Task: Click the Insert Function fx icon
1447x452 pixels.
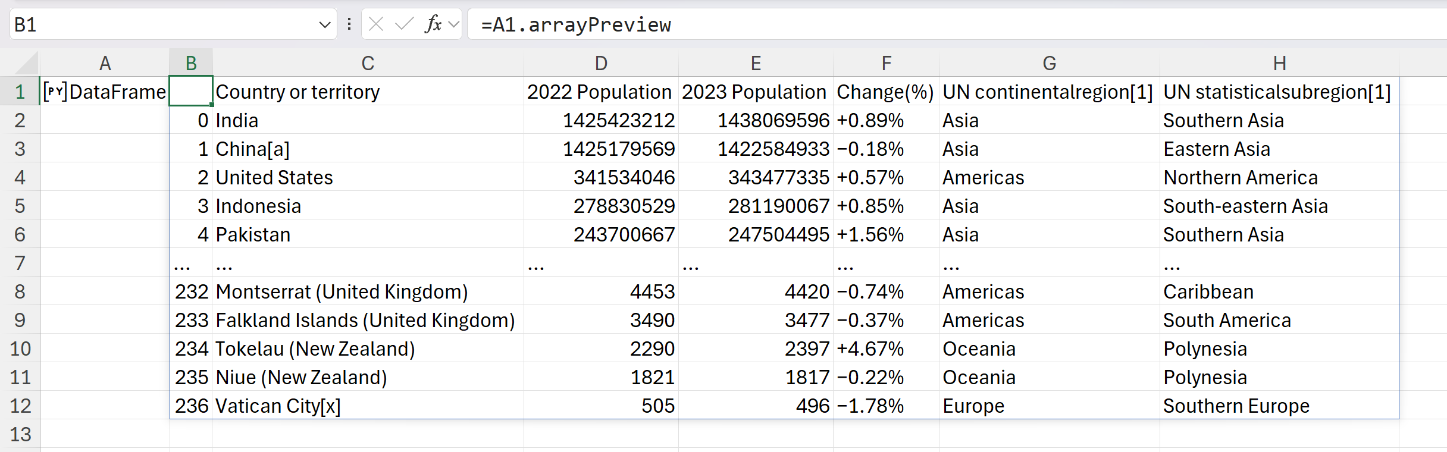Action: click(433, 24)
